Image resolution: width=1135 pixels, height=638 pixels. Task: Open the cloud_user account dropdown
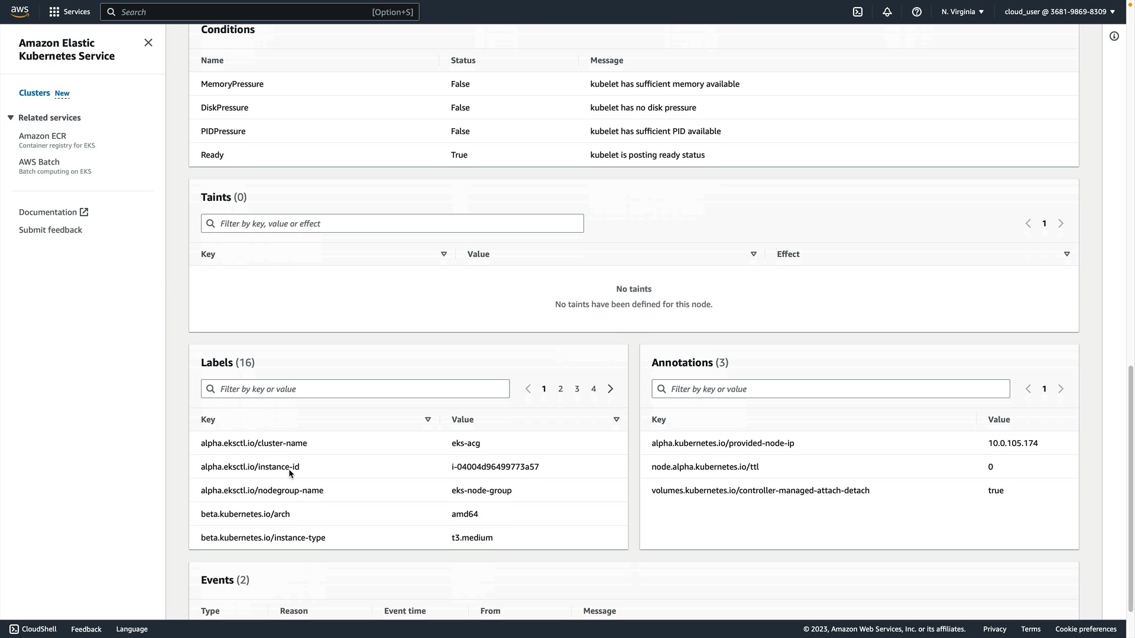click(x=1059, y=12)
